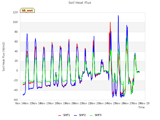The width and height of the screenshot is (160, 120).
Task: Click the Soil Heat Flux chart title
Action: pyautogui.click(x=80, y=3)
